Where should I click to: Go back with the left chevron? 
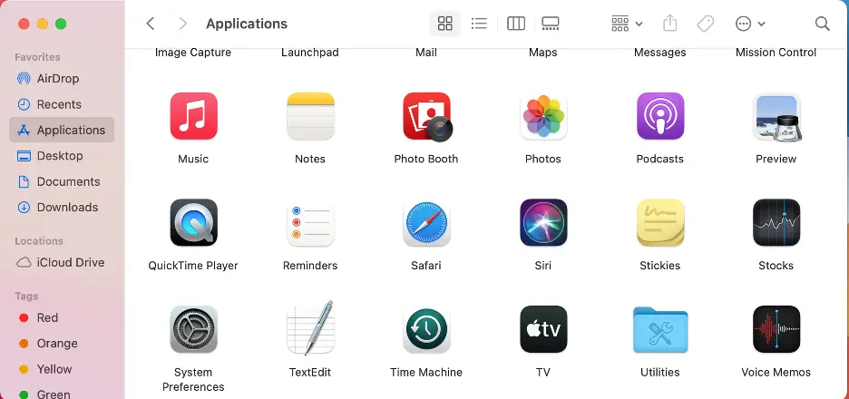151,24
